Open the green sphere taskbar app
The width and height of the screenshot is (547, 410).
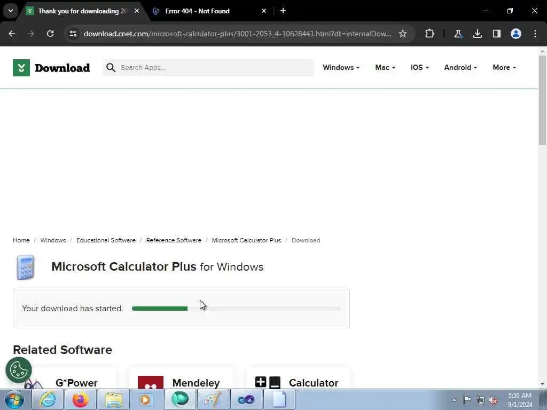point(179,399)
